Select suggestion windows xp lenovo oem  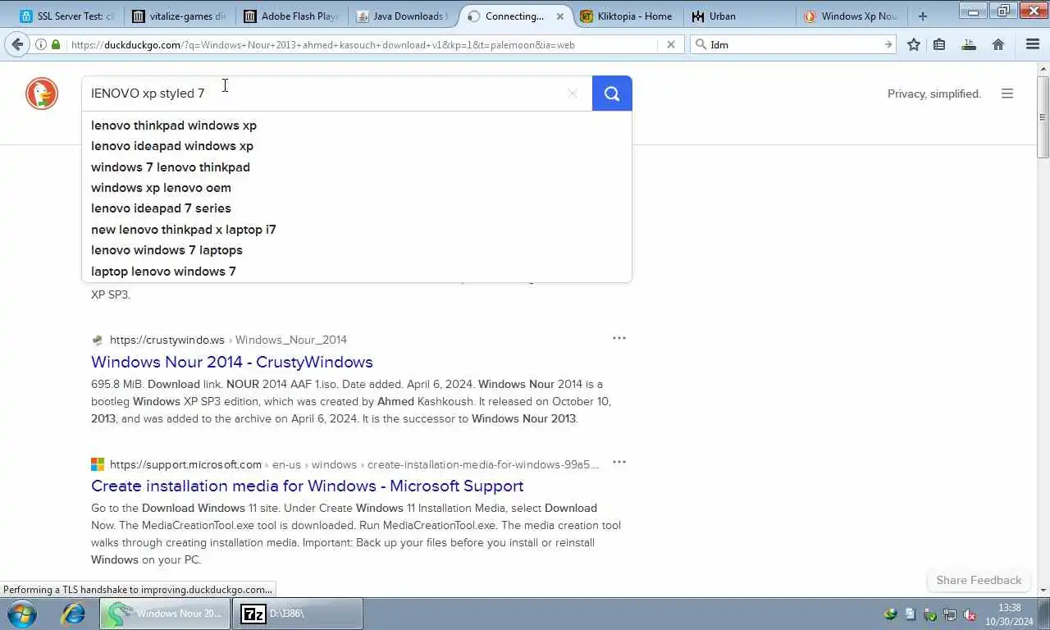(357, 188)
